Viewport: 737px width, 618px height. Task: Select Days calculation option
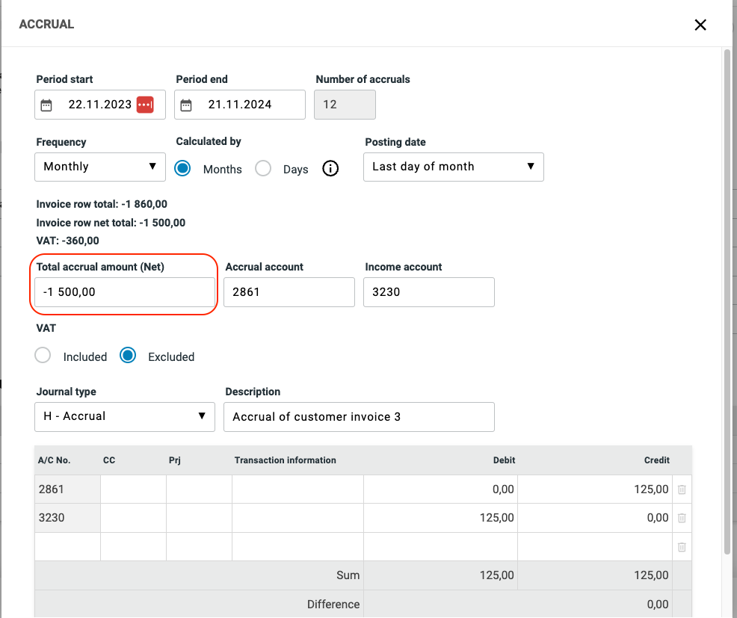tap(263, 169)
